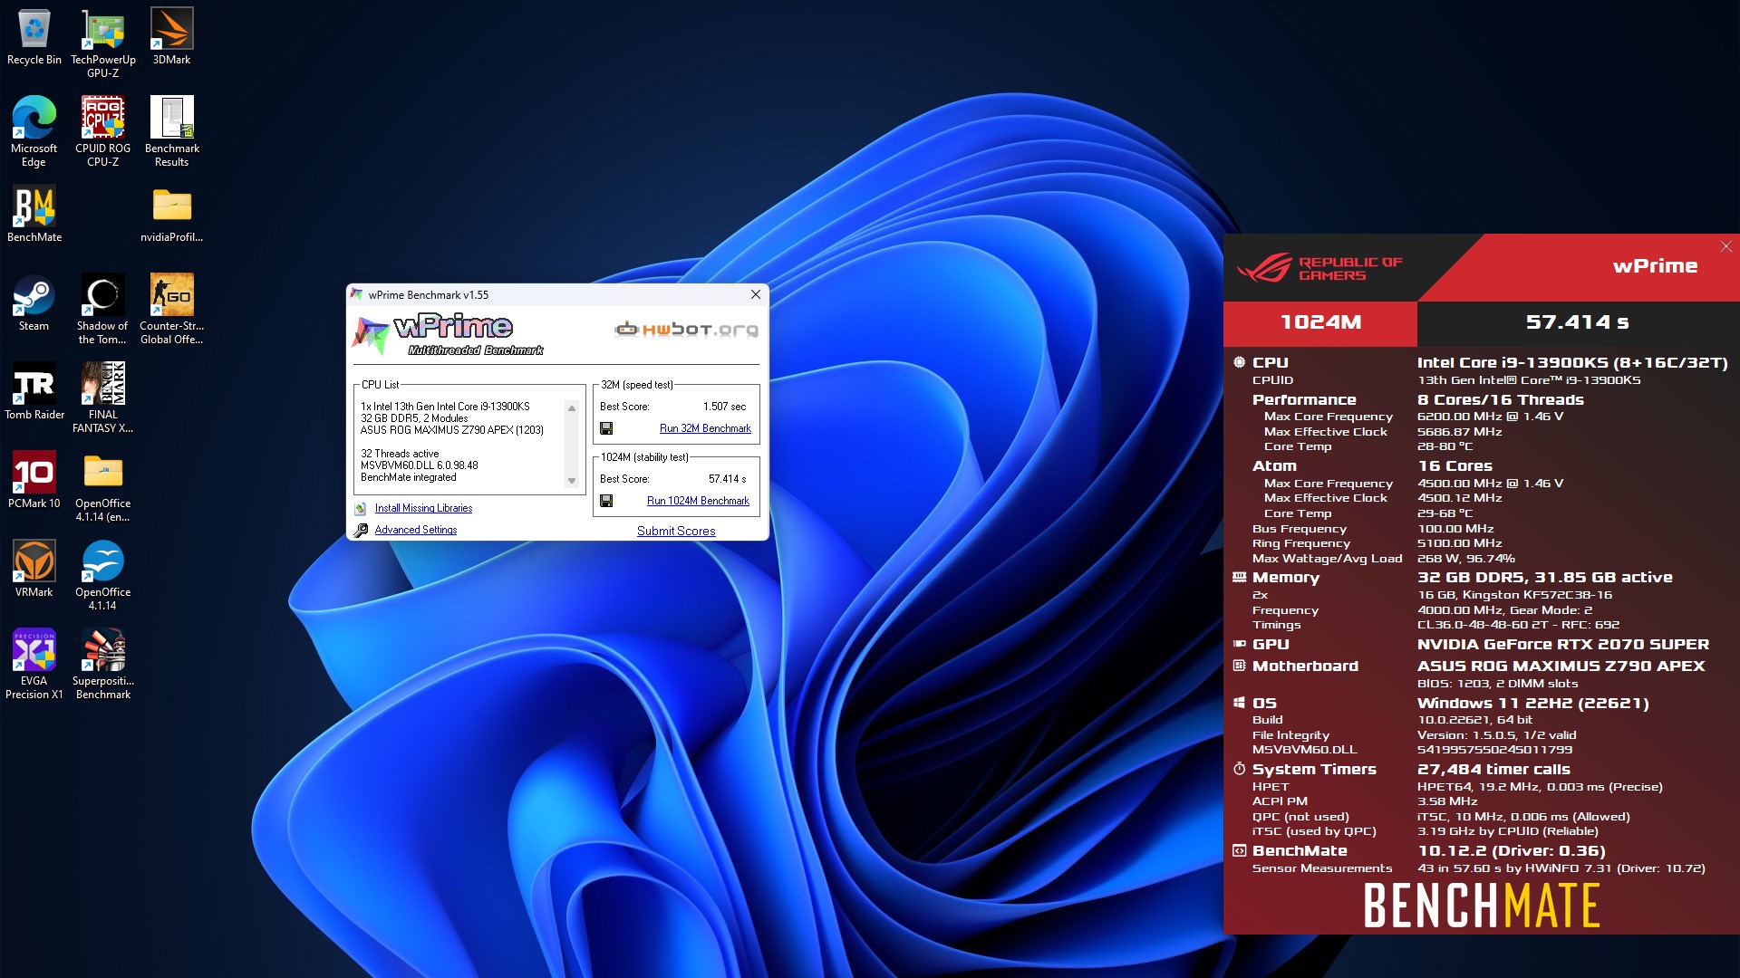
Task: Open PCMark 10 shortcut
Action: pyautogui.click(x=34, y=481)
